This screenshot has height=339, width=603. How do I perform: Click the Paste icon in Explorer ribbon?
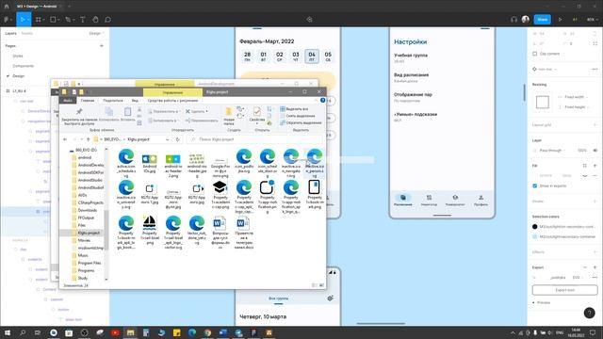[x=128, y=112]
